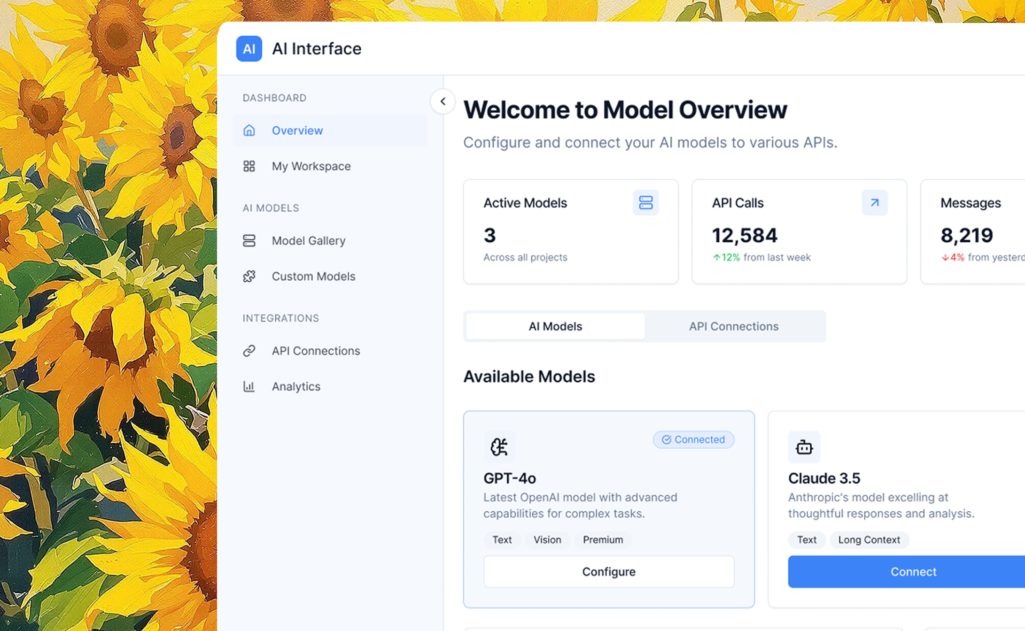1025x631 pixels.
Task: Click the API Calls arrow icon
Action: (x=875, y=203)
